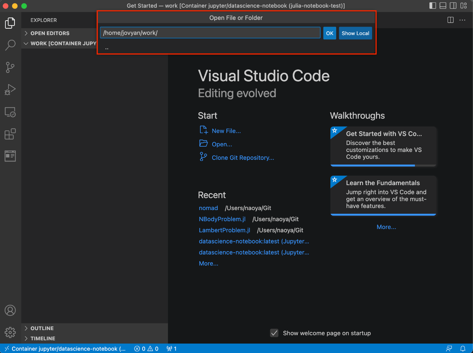Screen dimensions: 473x353
Task: Click the green macOS fullscreen window button
Action: click(24, 6)
